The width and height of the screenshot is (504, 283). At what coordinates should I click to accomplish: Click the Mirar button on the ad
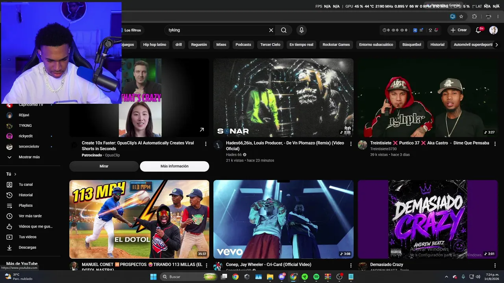[x=104, y=166]
